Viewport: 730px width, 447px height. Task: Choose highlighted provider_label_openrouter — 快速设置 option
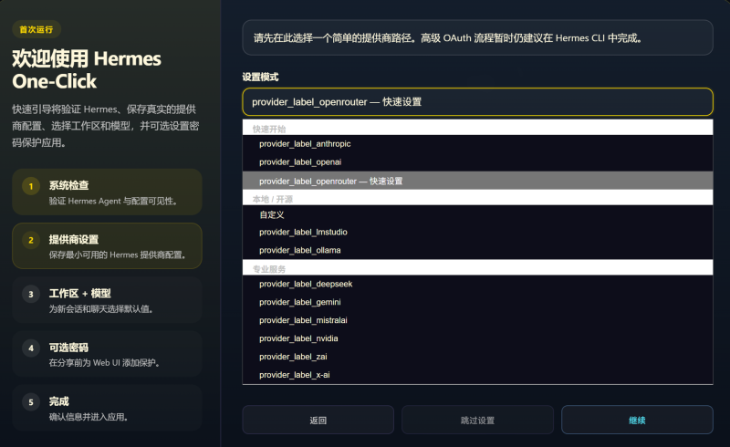(477, 181)
